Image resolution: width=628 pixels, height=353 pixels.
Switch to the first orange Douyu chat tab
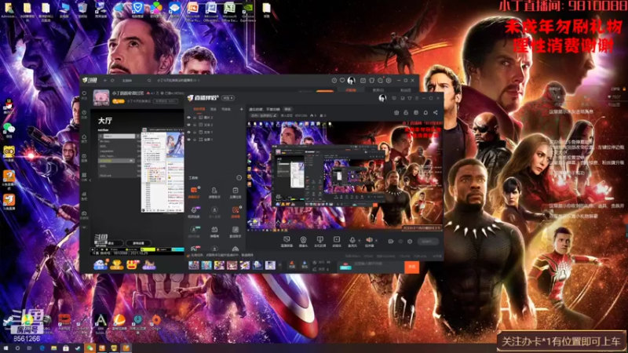pyautogui.click(x=350, y=90)
